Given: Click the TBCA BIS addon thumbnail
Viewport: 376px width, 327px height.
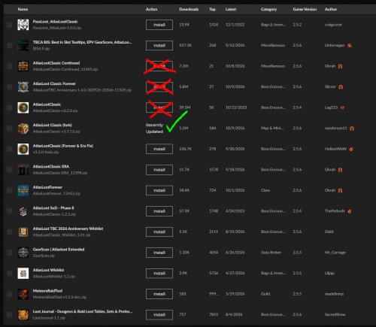Looking at the screenshot, I should 23,45.
